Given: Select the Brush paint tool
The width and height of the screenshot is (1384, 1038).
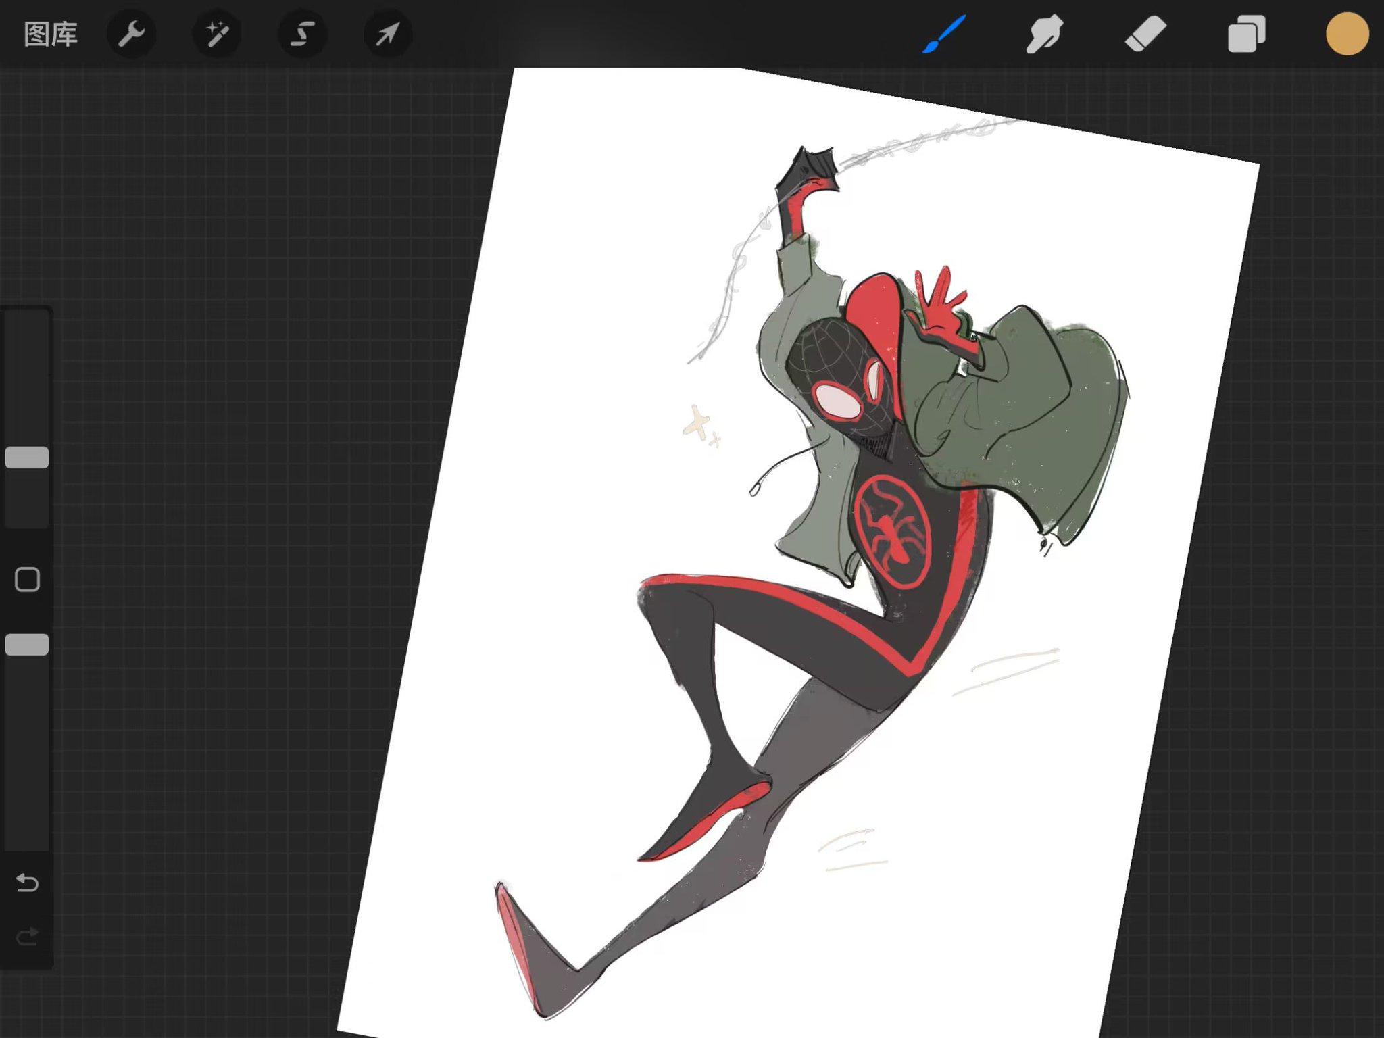Looking at the screenshot, I should click(944, 34).
